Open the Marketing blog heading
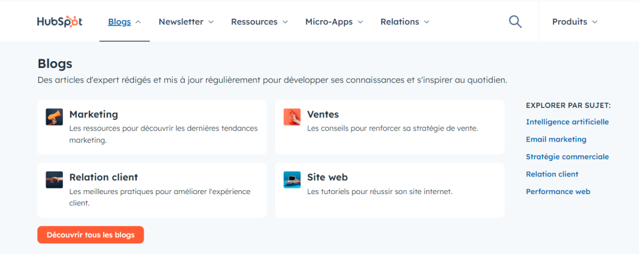The image size is (639, 254). tap(94, 115)
